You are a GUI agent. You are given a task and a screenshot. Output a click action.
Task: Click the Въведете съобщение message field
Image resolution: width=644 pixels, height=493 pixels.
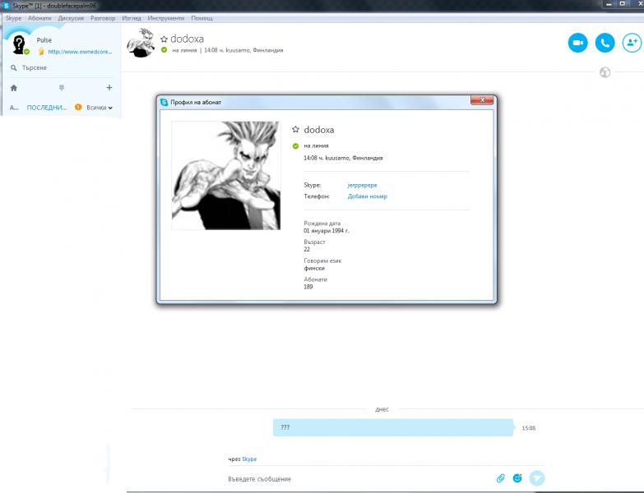(357, 479)
